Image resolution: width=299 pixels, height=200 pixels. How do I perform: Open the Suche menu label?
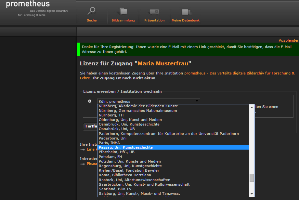[92, 20]
